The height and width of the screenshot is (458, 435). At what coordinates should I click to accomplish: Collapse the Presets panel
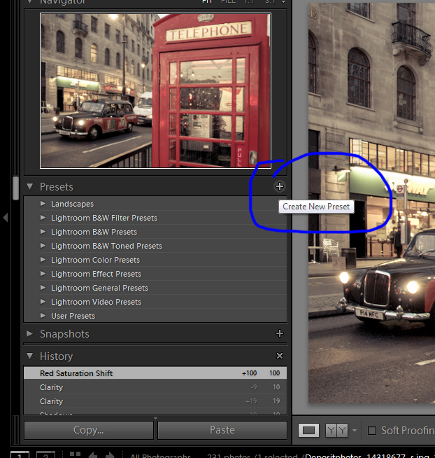point(30,187)
